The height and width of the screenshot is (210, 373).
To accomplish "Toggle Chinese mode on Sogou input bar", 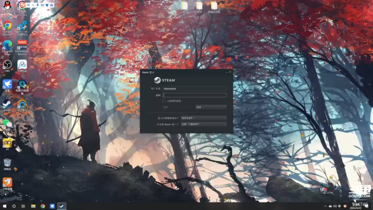I will coord(28,5).
